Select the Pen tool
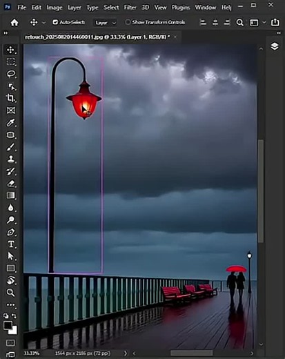 [10, 232]
